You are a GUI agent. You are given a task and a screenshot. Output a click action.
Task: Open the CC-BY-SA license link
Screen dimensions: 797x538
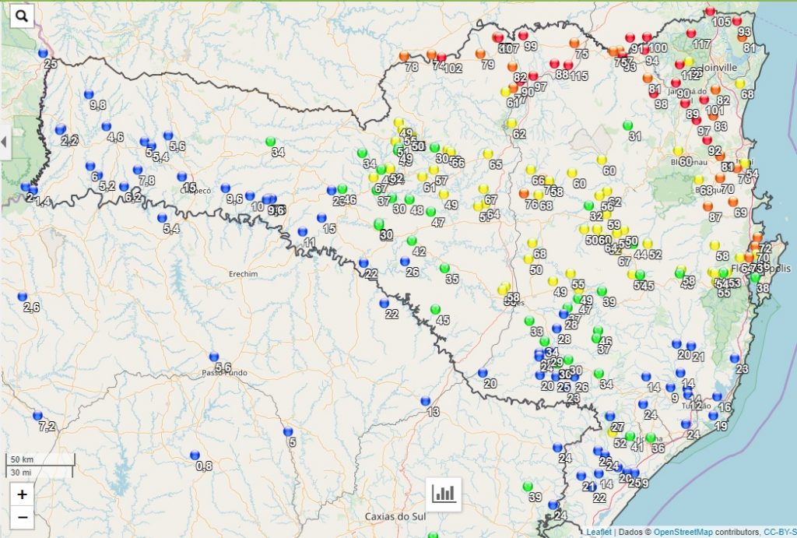click(x=779, y=532)
